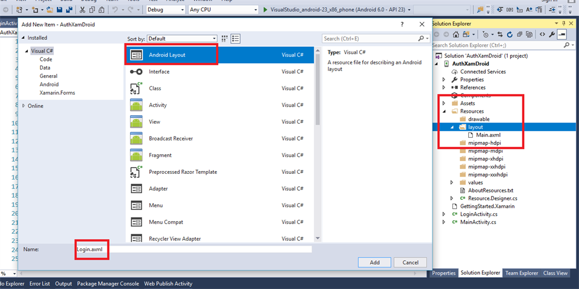Click the Undo arrow toolbar icon
Viewport: 579px width, 289px height.
[x=115, y=10]
